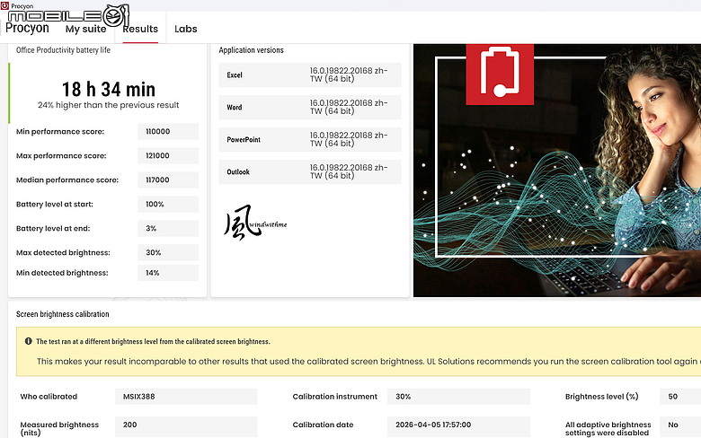Click the Excel version row
This screenshot has height=438, width=701.
[x=310, y=75]
